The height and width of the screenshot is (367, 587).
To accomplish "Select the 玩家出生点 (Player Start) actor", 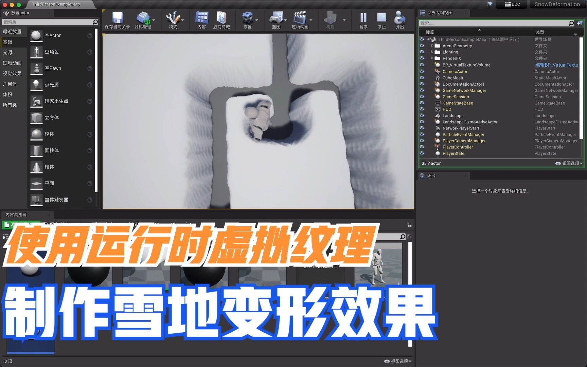I will click(36, 101).
